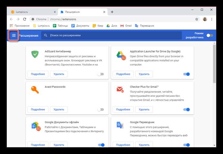
Task: Disable Application Launcher for Drive extension
Action: tap(186, 74)
